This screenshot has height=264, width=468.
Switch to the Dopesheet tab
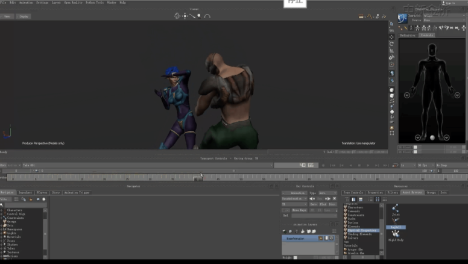(25, 193)
